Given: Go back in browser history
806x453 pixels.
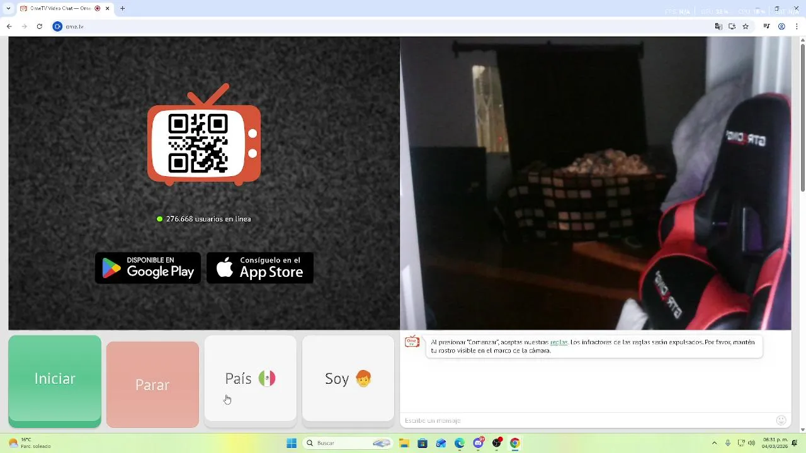Looking at the screenshot, I should [9, 26].
